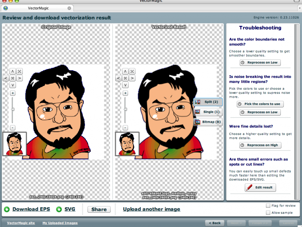
Task: Pan left in the Original Image pane
Action: (6, 78)
